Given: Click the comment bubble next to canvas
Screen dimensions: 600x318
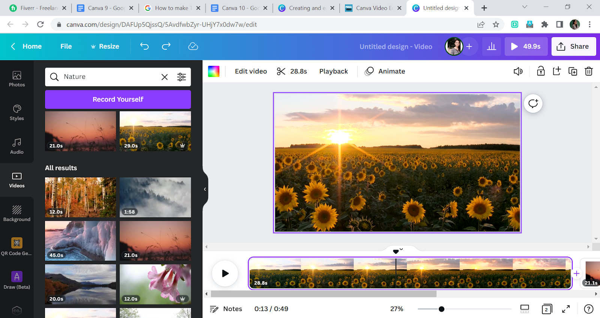Looking at the screenshot, I should pos(533,104).
